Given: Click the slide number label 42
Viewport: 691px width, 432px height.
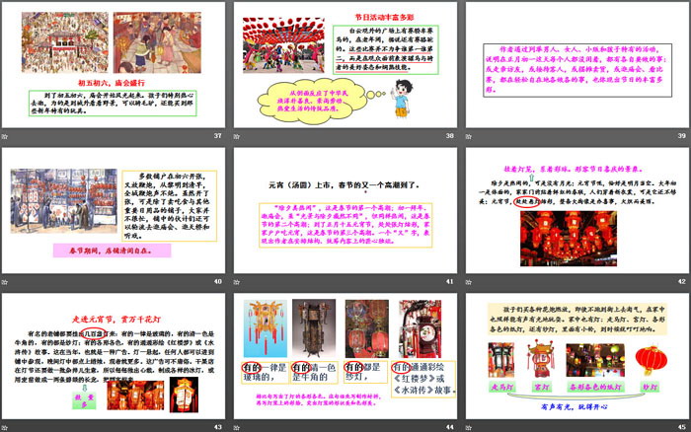Looking at the screenshot, I should coord(682,281).
